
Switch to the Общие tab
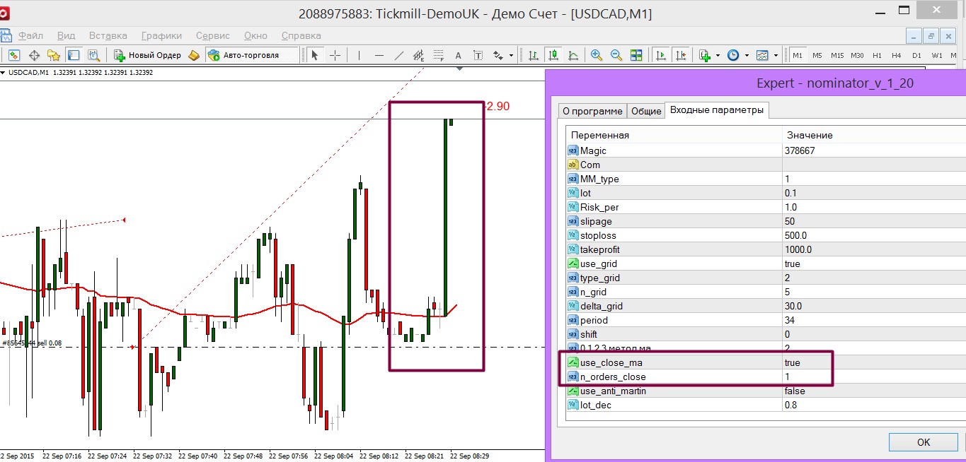pyautogui.click(x=646, y=111)
